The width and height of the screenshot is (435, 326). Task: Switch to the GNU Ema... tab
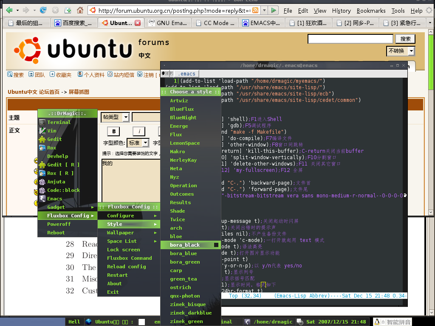pos(168,23)
